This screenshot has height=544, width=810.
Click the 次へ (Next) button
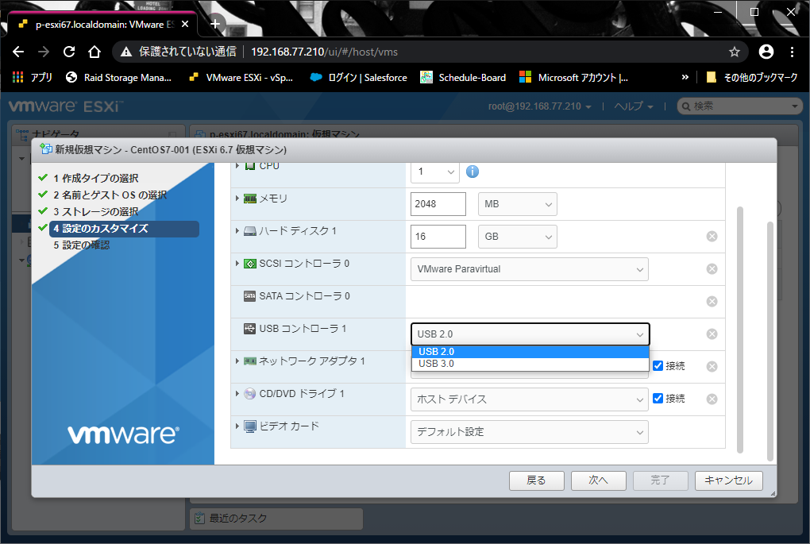point(598,480)
